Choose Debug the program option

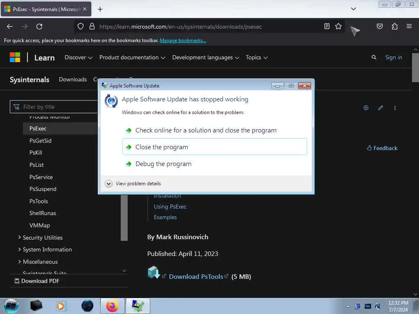coord(214,164)
